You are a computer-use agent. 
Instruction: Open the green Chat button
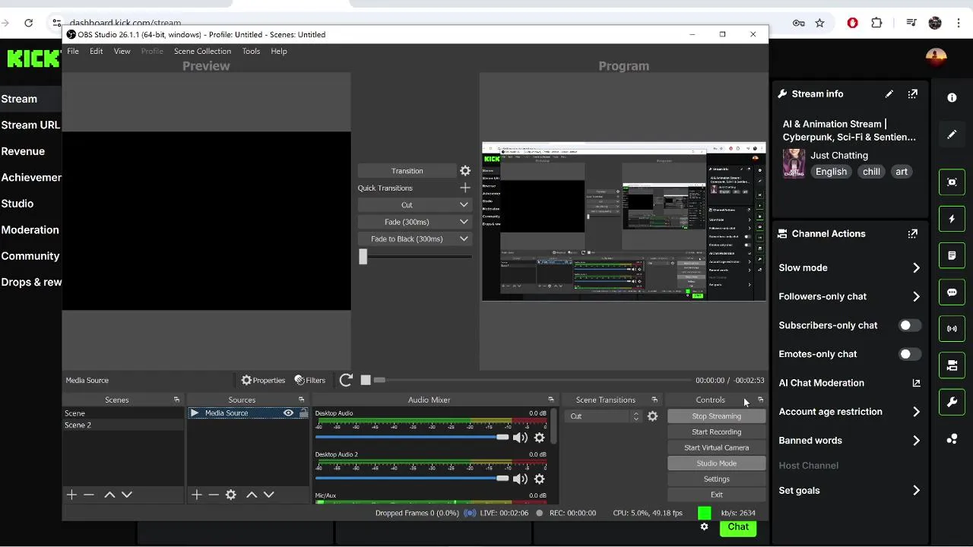click(738, 527)
